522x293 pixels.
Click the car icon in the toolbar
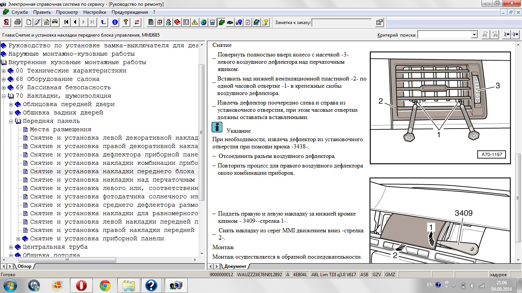55,22
